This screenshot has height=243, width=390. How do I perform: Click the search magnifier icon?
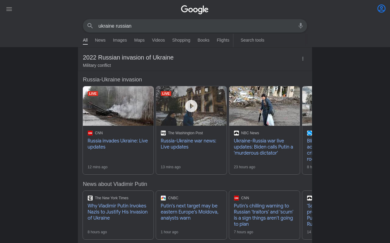(x=90, y=26)
